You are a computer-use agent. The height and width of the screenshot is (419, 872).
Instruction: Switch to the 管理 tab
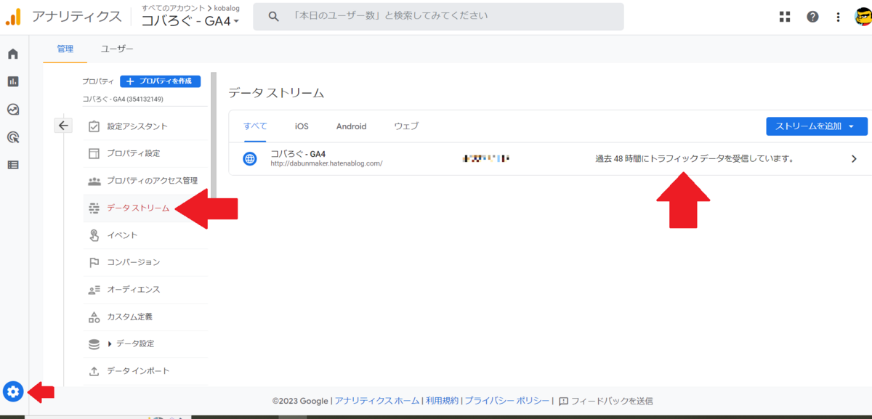coord(65,49)
